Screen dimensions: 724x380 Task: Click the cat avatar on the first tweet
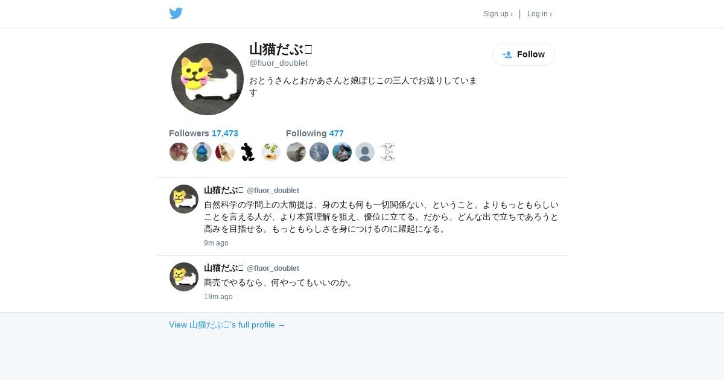[x=184, y=199]
